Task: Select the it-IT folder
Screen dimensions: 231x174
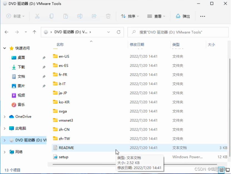Action: pyautogui.click(x=59, y=84)
